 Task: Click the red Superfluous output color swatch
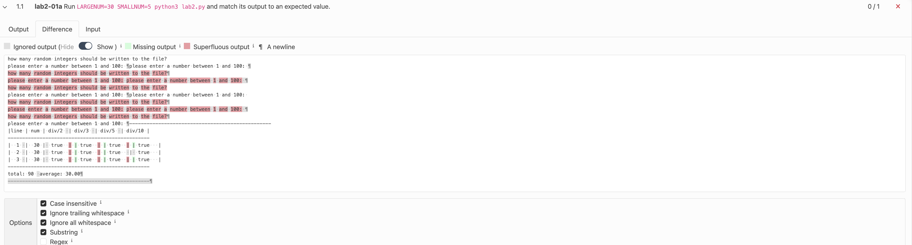click(187, 46)
